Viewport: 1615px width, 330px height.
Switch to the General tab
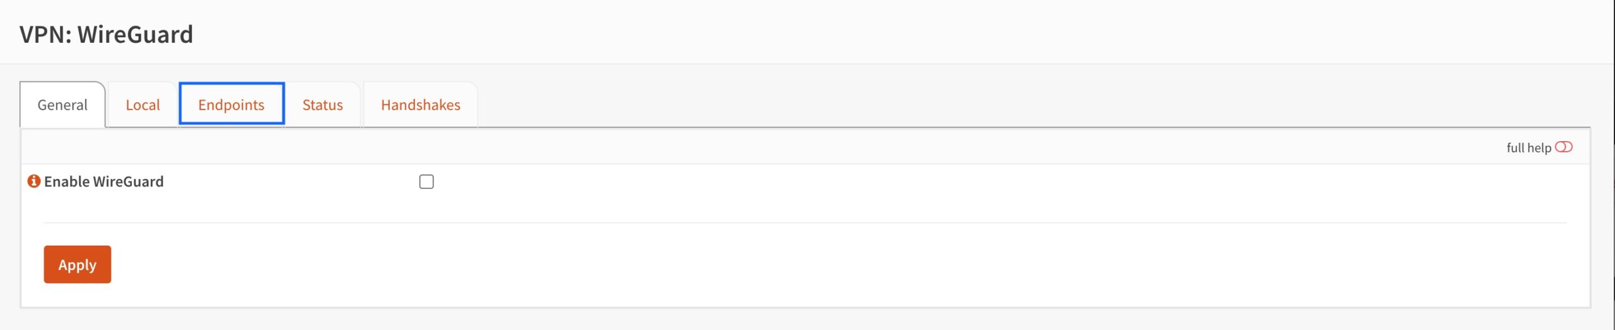click(62, 105)
